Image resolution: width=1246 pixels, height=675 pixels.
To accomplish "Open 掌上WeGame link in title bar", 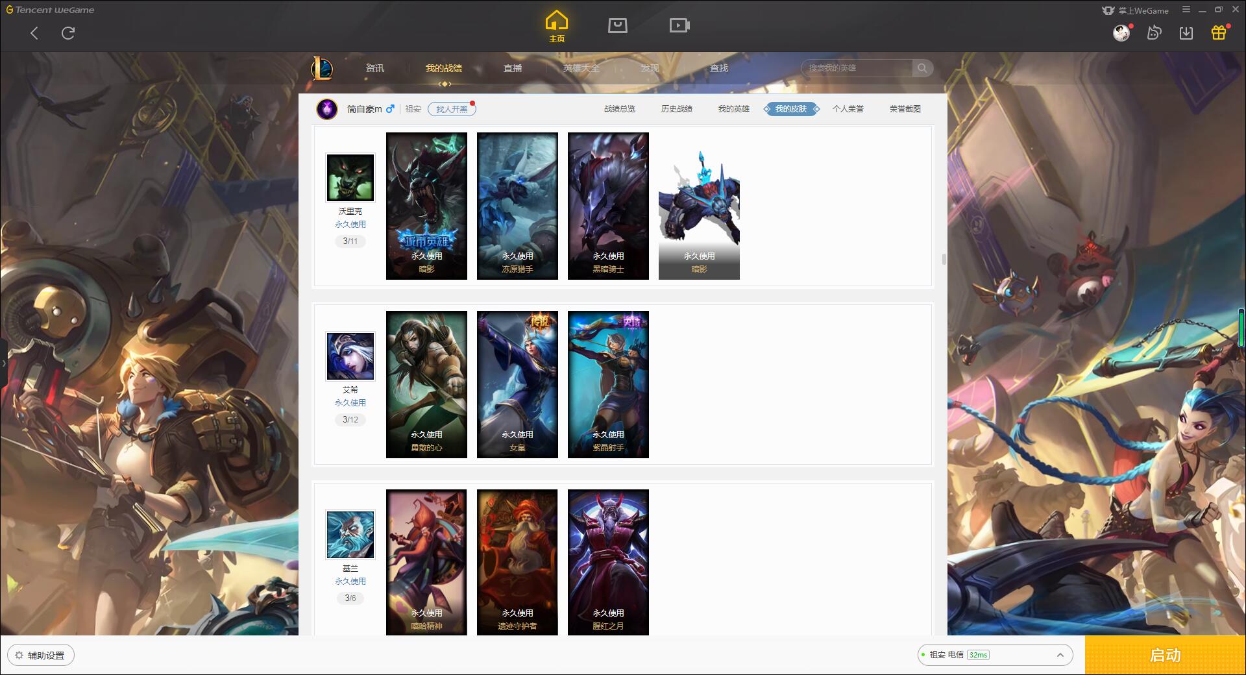I will click(1136, 10).
